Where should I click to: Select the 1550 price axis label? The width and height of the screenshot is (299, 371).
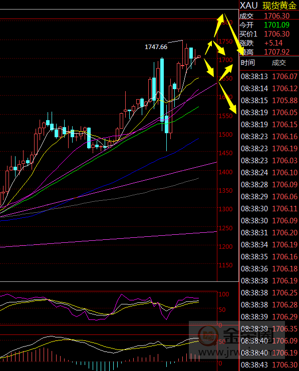tap(225, 116)
